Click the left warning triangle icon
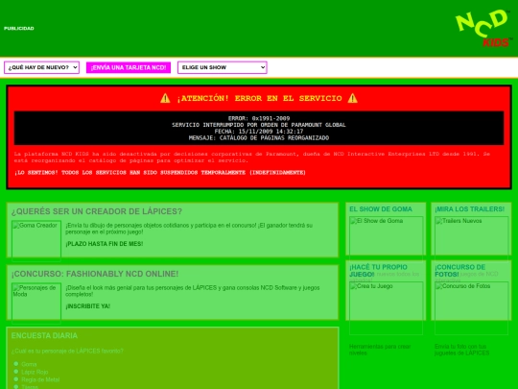 [165, 98]
